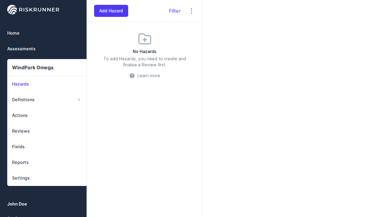This screenshot has width=386, height=217.
Task: Select the WindPark Omega assessment title
Action: click(x=33, y=68)
